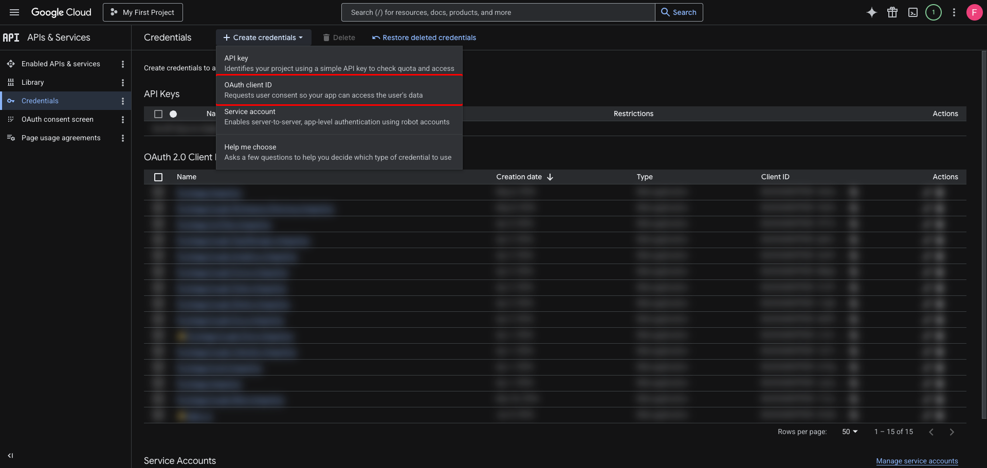Open more options for Enabled APIs & services

tap(122, 64)
